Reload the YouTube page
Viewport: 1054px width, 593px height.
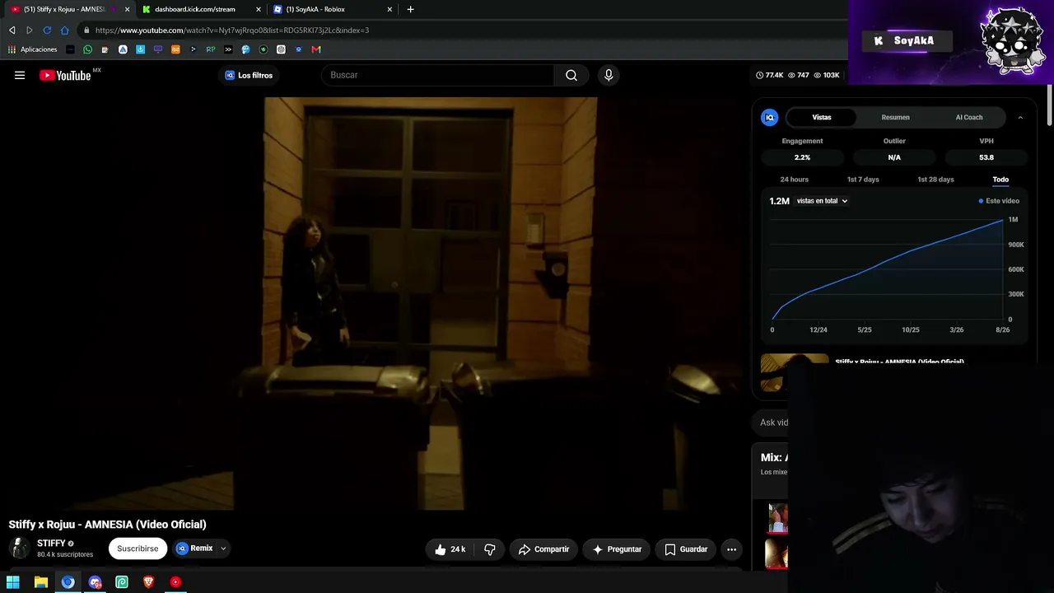[47, 30]
